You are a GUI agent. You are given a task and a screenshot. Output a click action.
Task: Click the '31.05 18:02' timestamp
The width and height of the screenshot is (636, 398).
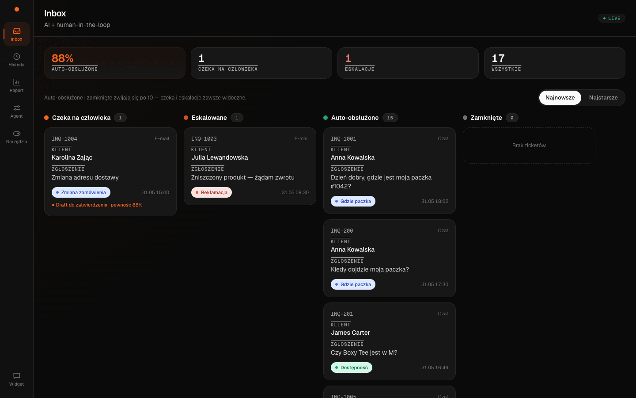(x=435, y=201)
